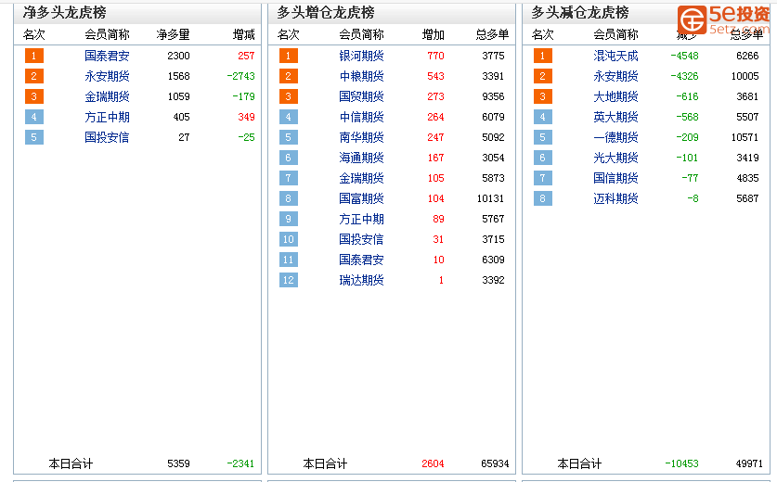Open 金瑞期货 in the 净多头龙虎榜 list
The height and width of the screenshot is (482, 777).
click(x=107, y=96)
